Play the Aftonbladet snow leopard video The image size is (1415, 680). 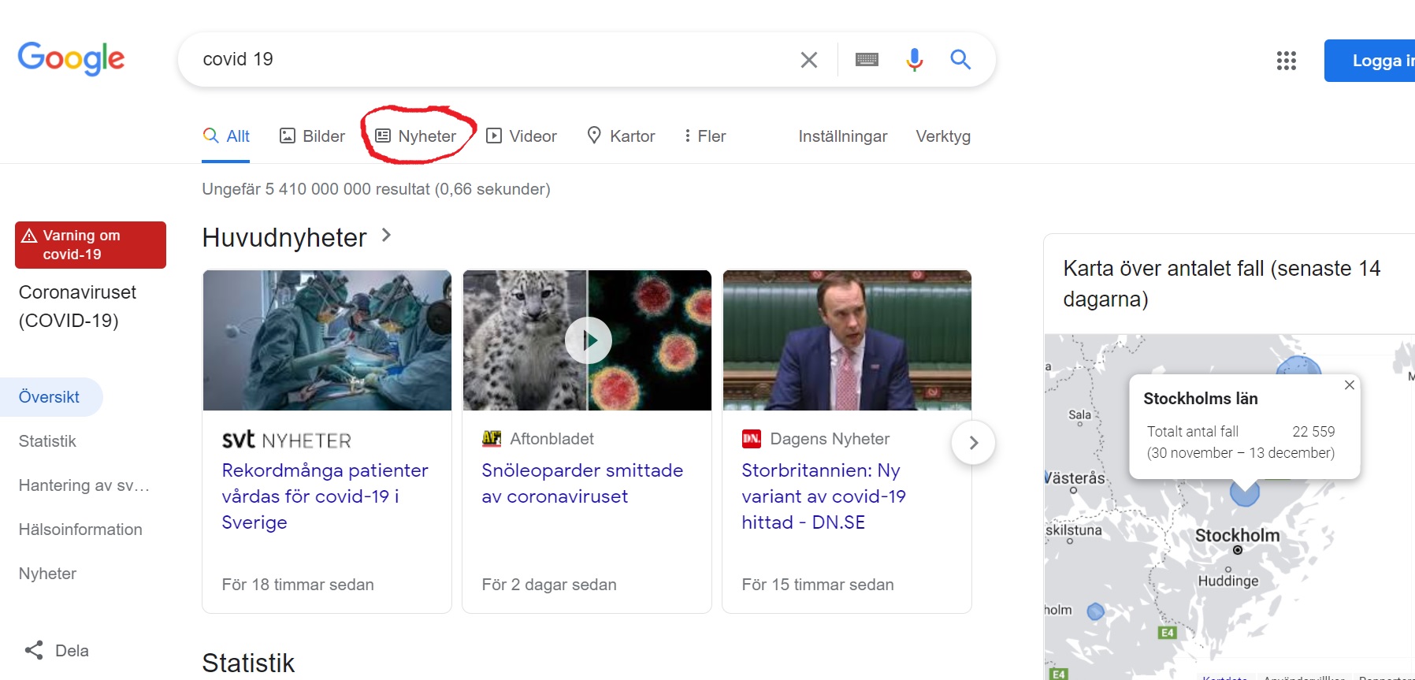tap(588, 340)
